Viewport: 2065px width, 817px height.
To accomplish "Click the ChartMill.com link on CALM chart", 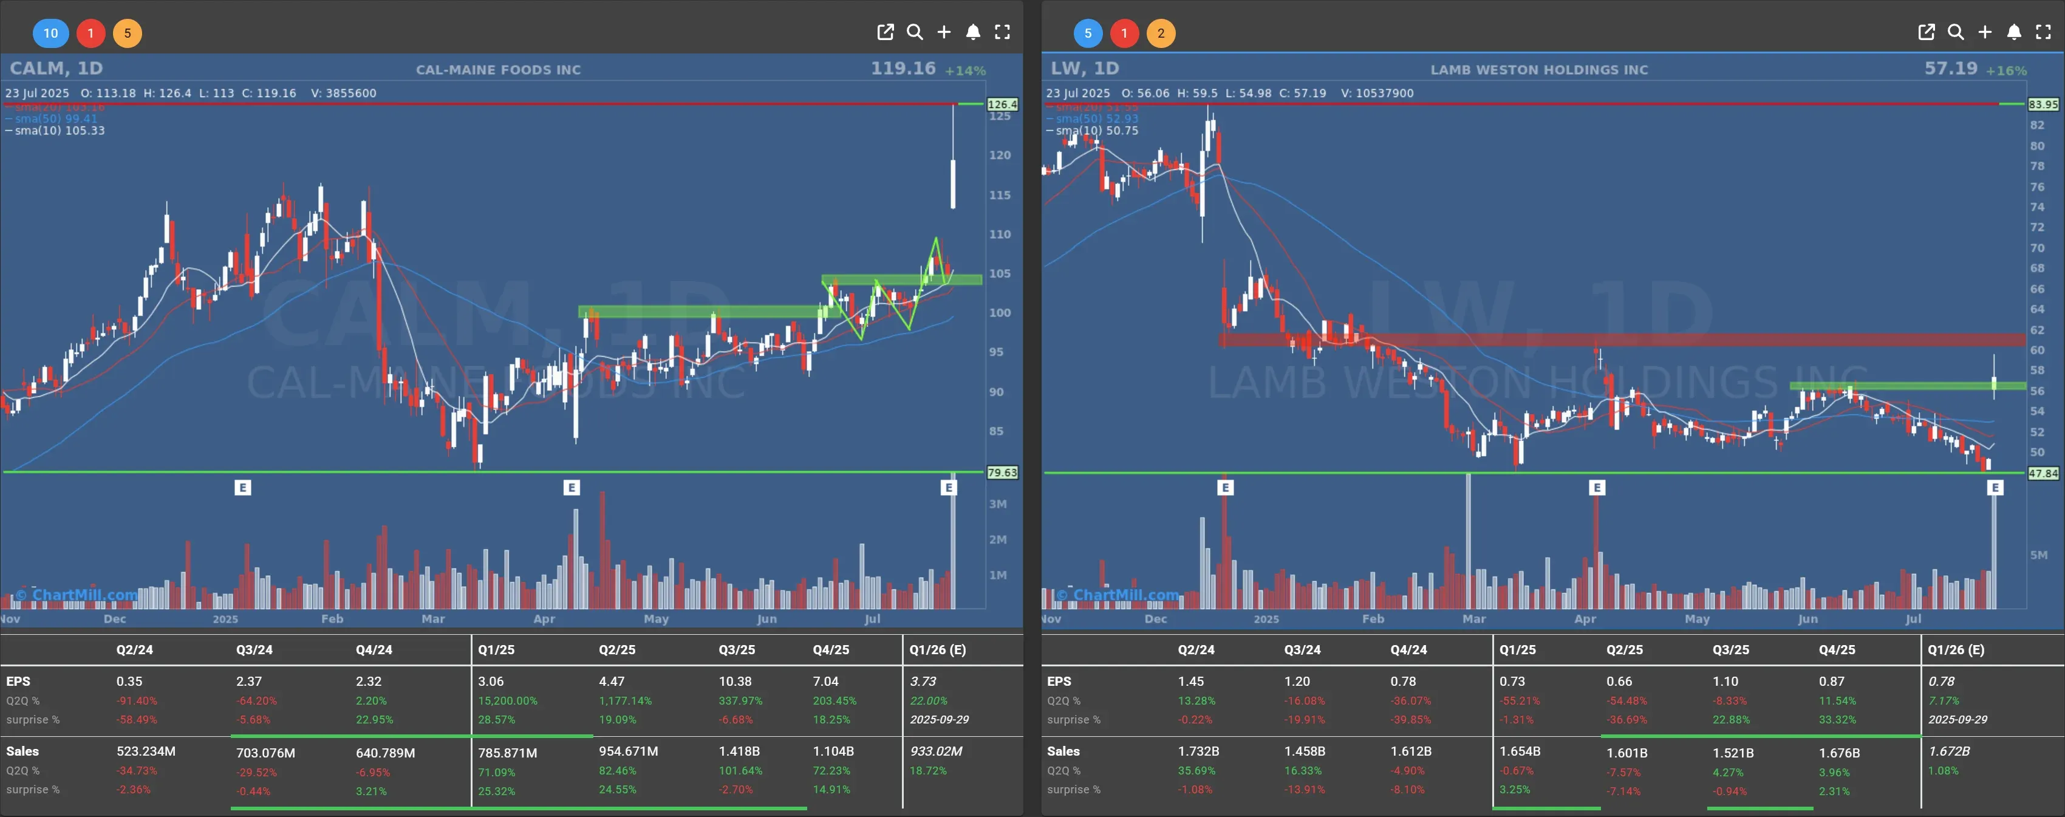I will (77, 595).
